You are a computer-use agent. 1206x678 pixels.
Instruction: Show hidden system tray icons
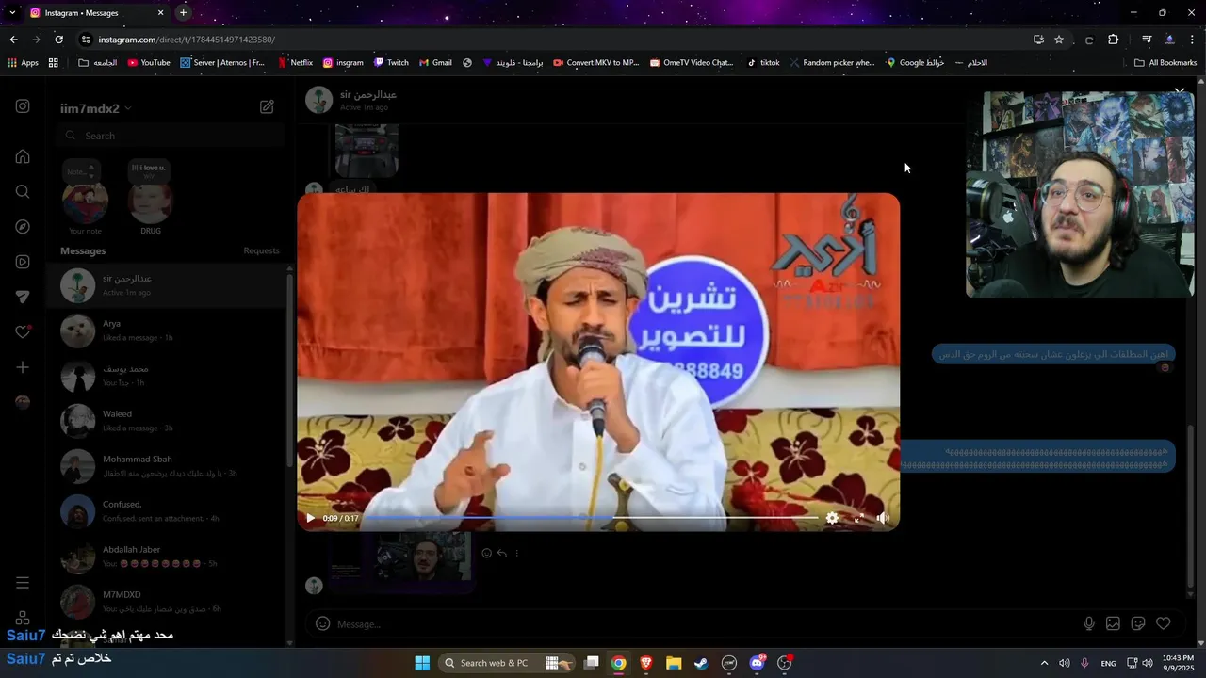(1044, 663)
